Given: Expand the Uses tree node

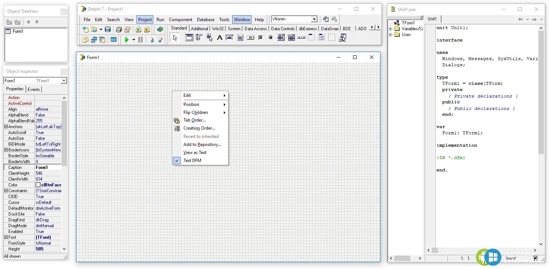Looking at the screenshot, I should (391, 35).
